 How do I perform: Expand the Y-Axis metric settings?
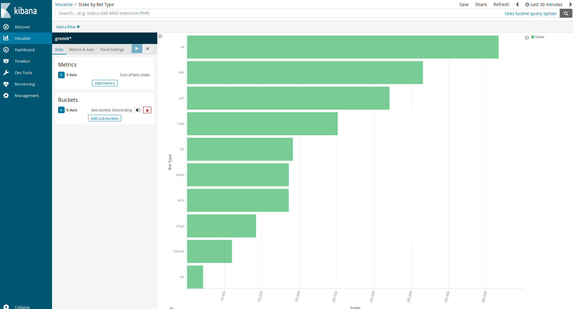click(61, 75)
